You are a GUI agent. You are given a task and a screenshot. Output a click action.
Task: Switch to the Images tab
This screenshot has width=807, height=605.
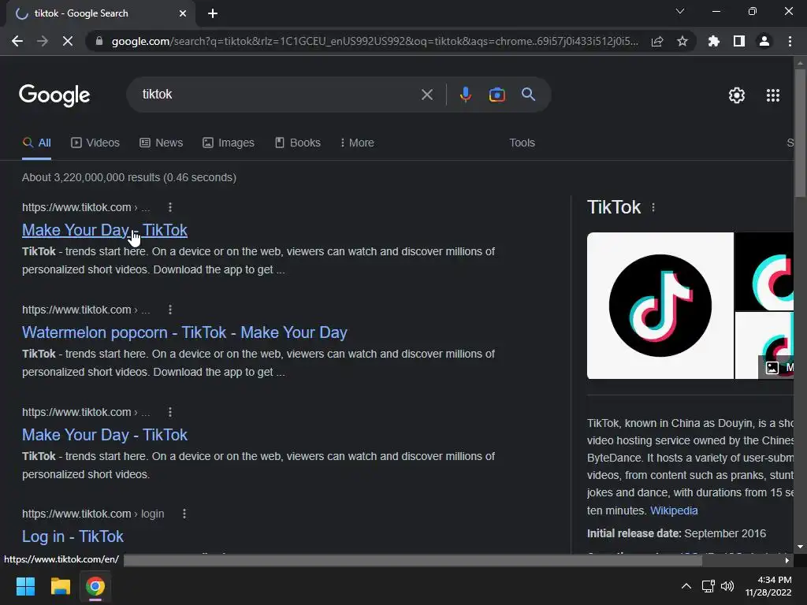[x=229, y=143]
